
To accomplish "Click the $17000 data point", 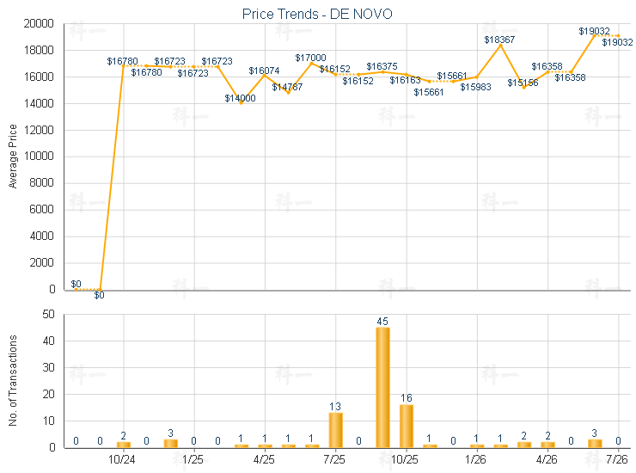I will 311,64.
